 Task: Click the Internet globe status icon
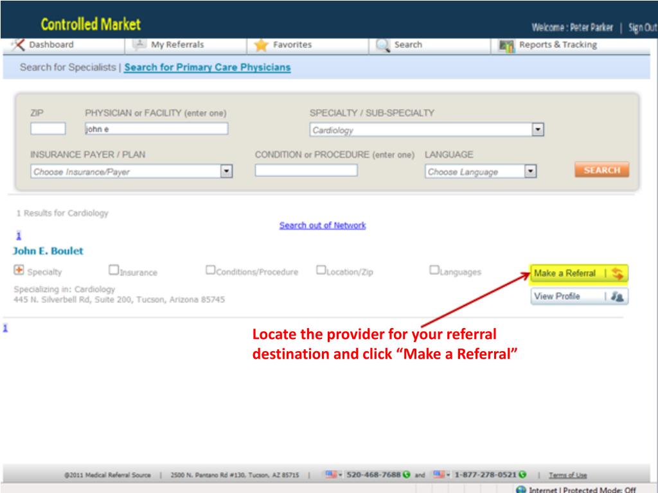click(520, 489)
